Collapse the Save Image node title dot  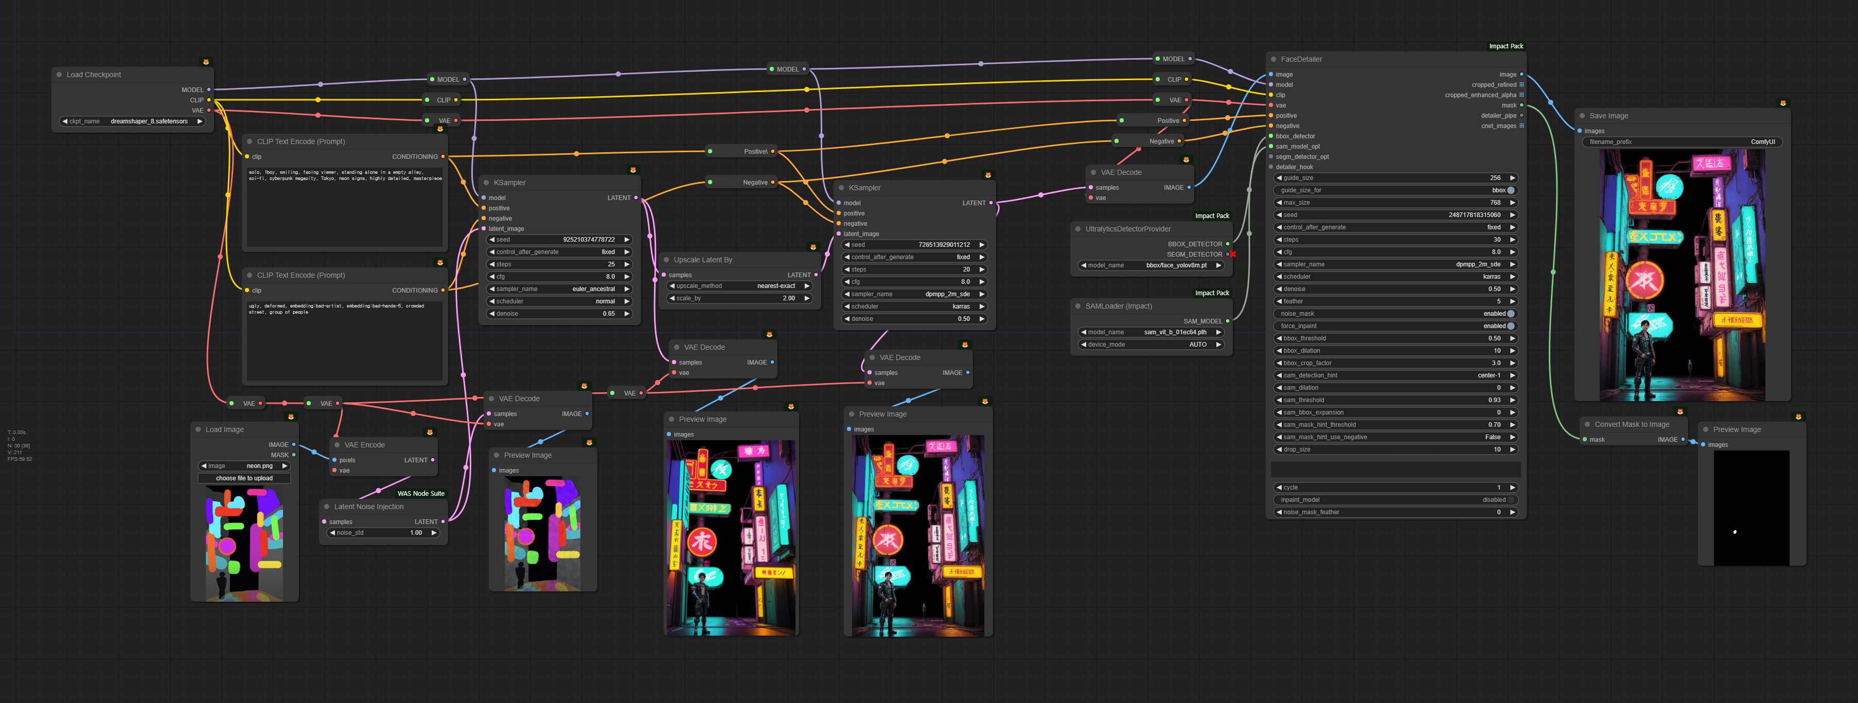pos(1582,115)
